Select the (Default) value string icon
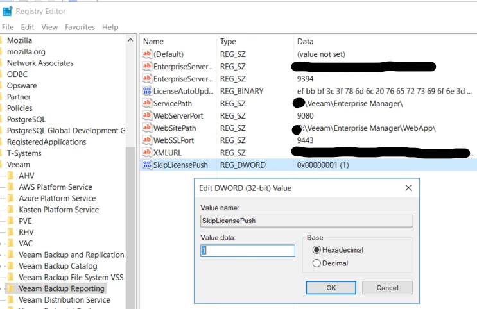477x309 pixels. [147, 54]
